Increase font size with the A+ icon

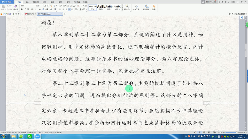click(45, 6)
